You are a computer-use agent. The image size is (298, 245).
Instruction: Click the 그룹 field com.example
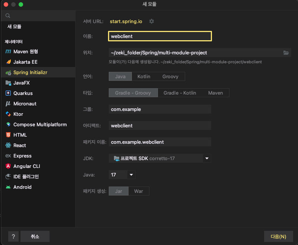pos(160,109)
